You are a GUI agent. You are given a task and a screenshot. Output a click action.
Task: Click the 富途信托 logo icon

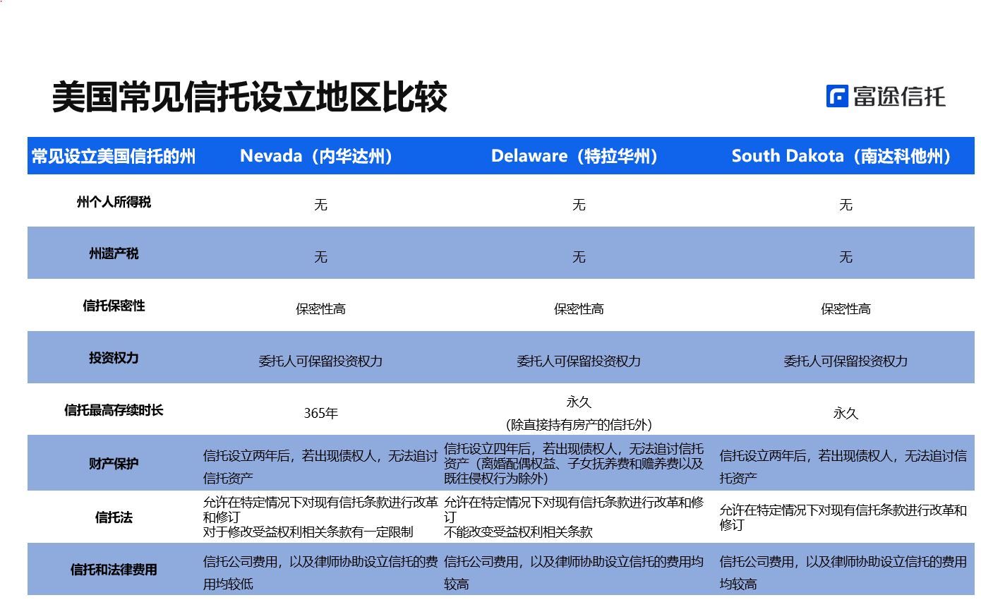[x=837, y=96]
